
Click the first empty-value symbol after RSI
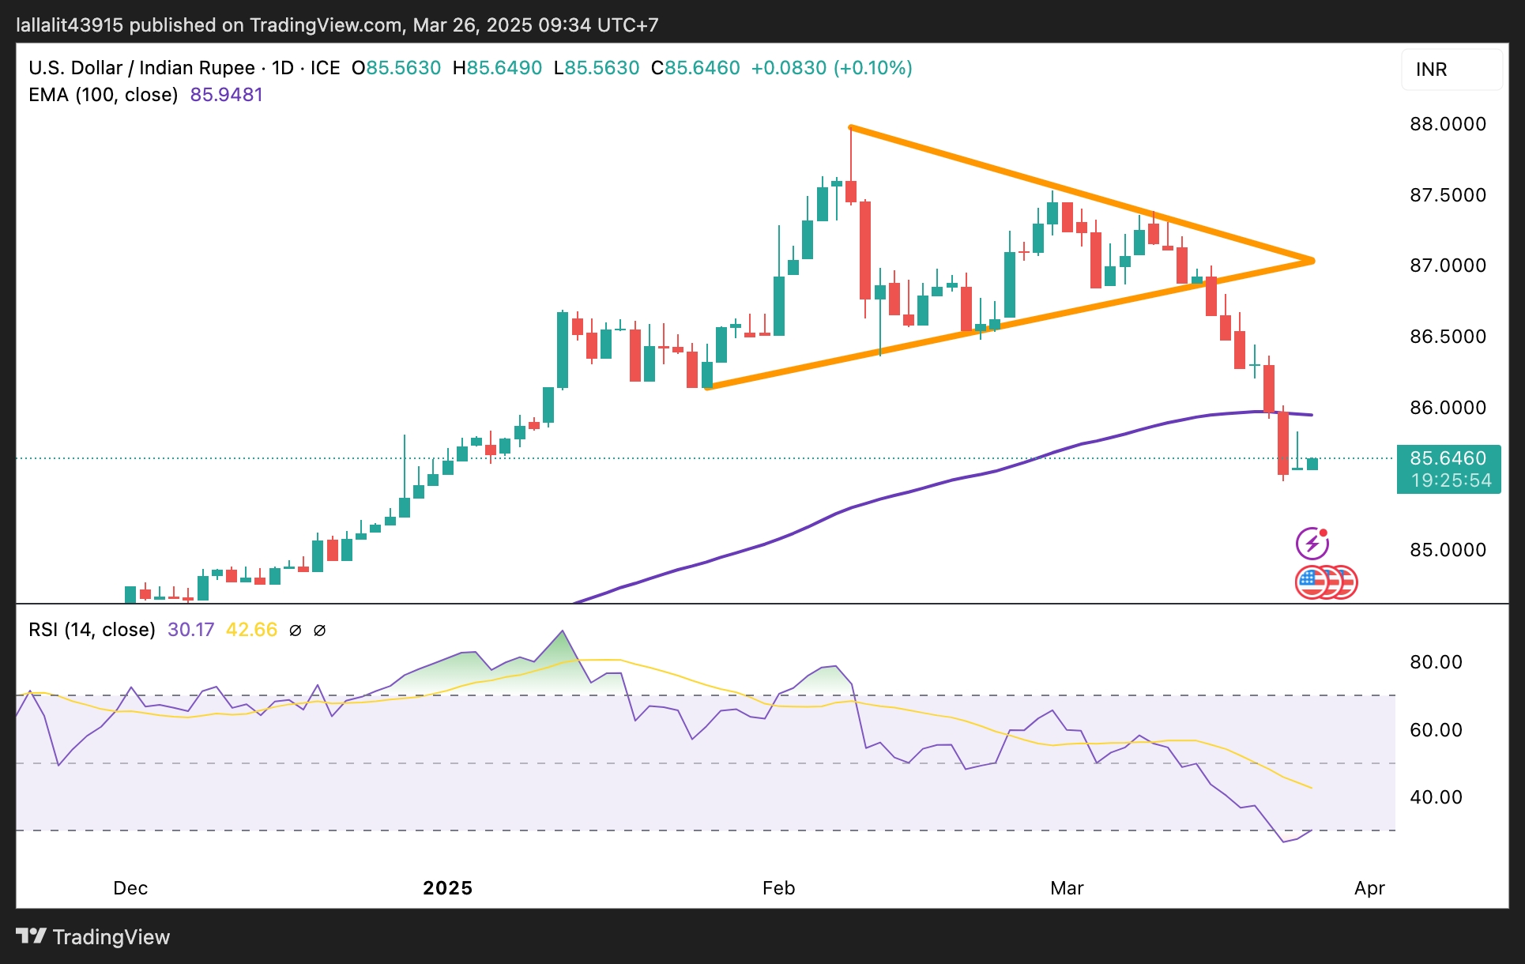pos(296,630)
